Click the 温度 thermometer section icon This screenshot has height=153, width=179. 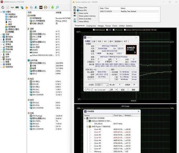[x=29, y=29]
